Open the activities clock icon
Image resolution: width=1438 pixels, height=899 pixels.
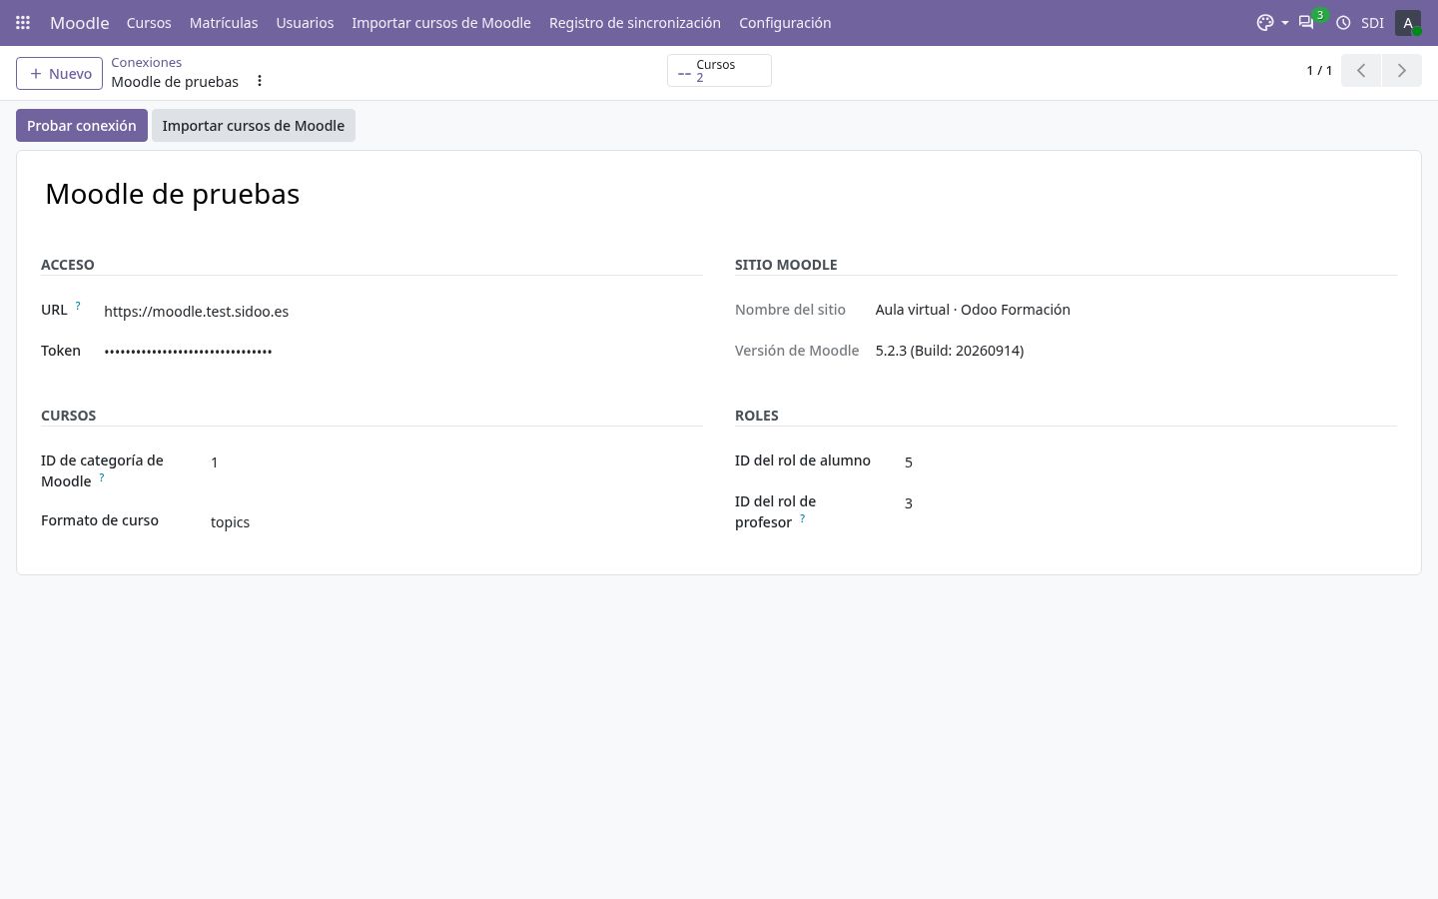click(1343, 22)
